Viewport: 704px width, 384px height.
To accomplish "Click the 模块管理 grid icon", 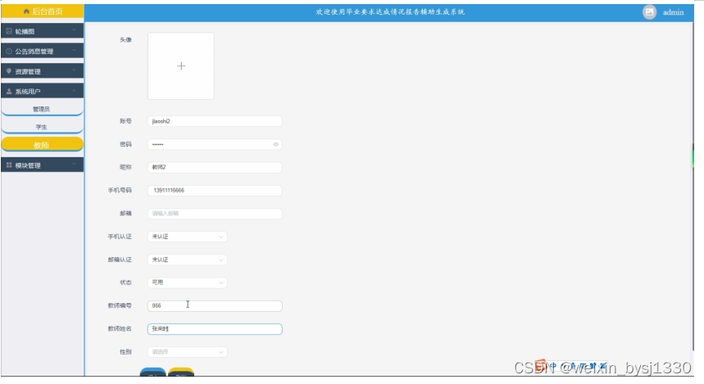I will [9, 165].
